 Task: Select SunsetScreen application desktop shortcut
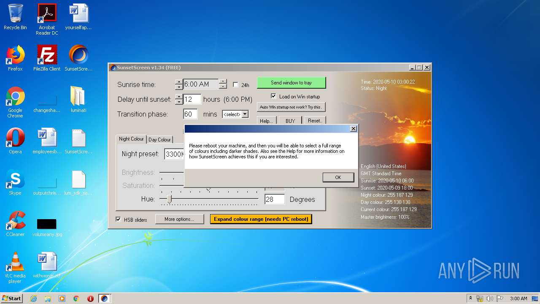[x=78, y=58]
